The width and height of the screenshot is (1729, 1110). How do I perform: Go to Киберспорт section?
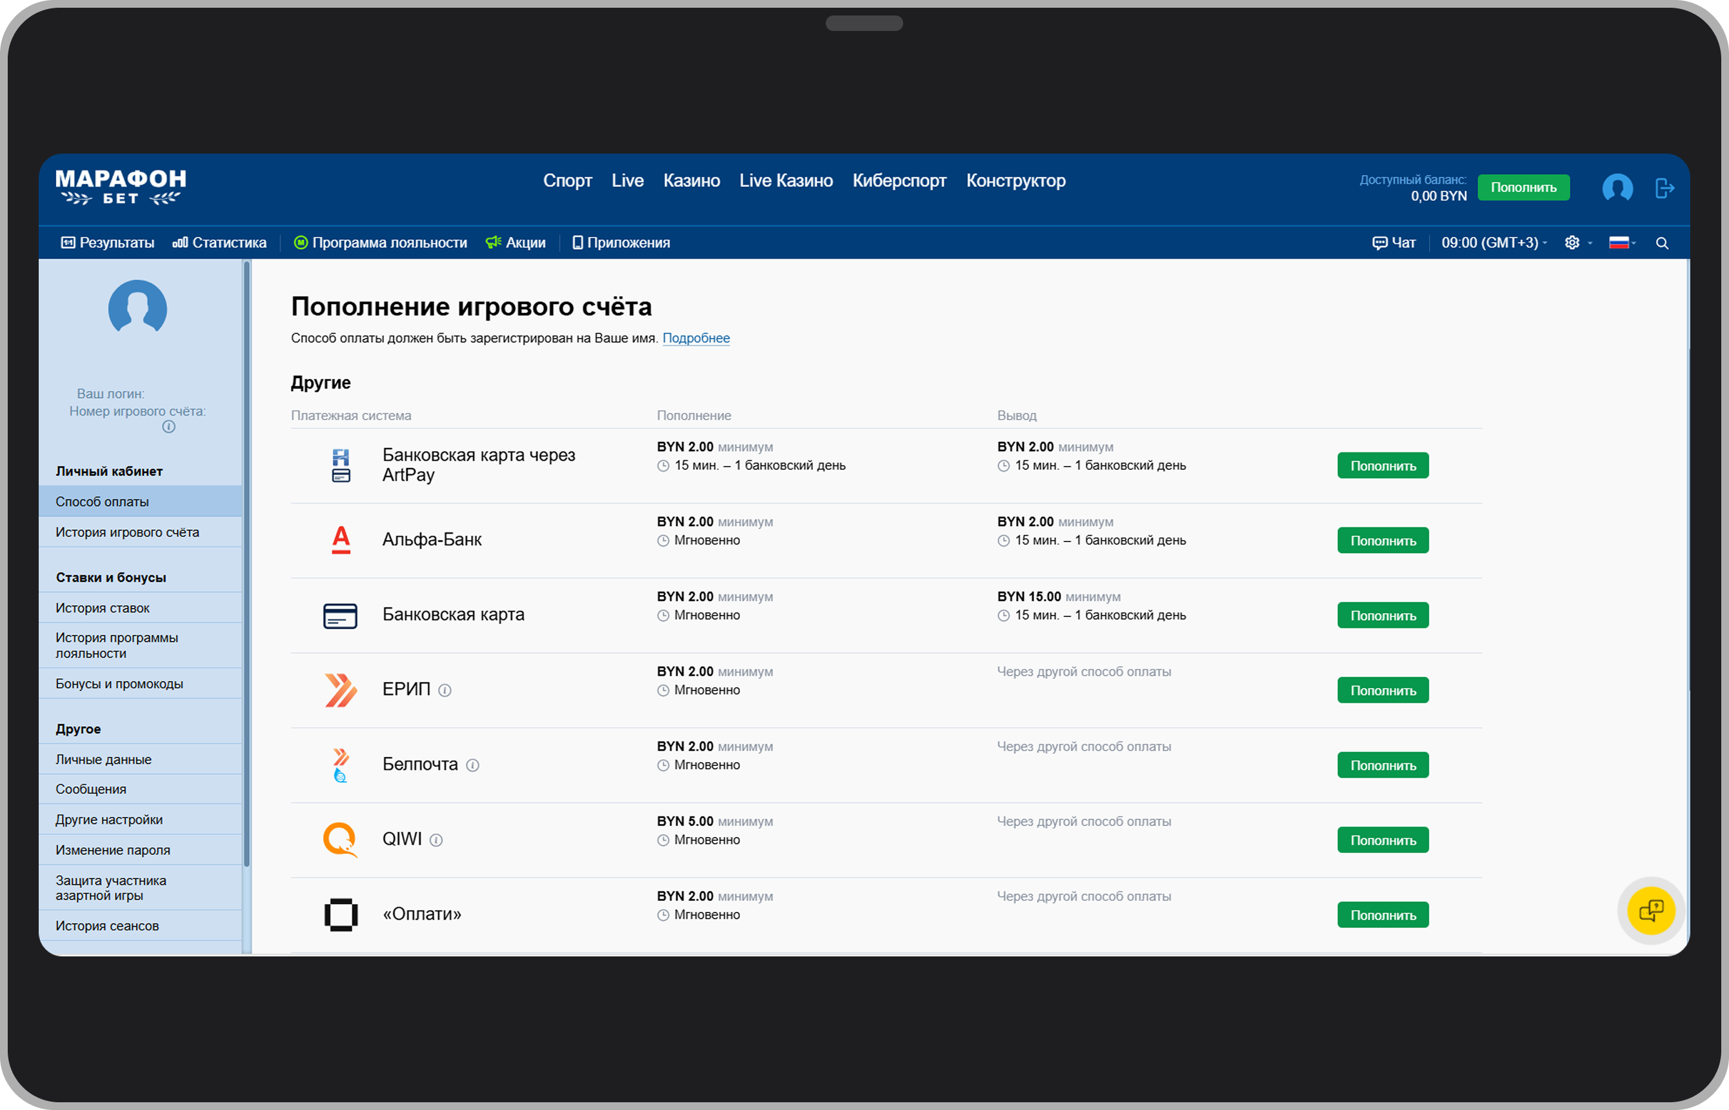coord(899,181)
